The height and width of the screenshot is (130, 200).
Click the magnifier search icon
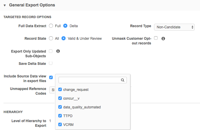point(123,80)
